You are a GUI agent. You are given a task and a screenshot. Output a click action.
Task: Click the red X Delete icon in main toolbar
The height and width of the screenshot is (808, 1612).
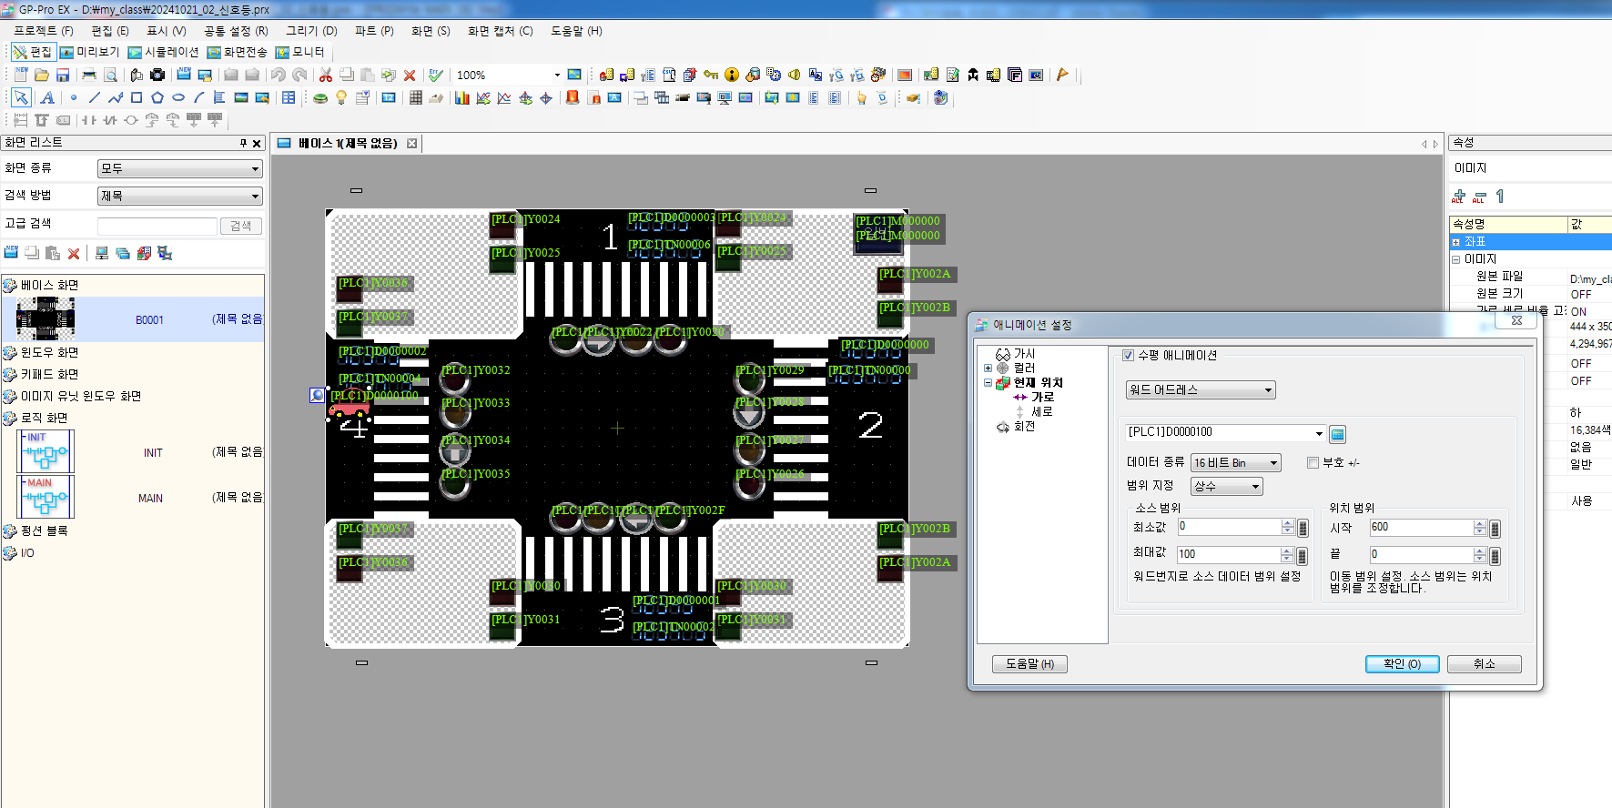(x=410, y=75)
